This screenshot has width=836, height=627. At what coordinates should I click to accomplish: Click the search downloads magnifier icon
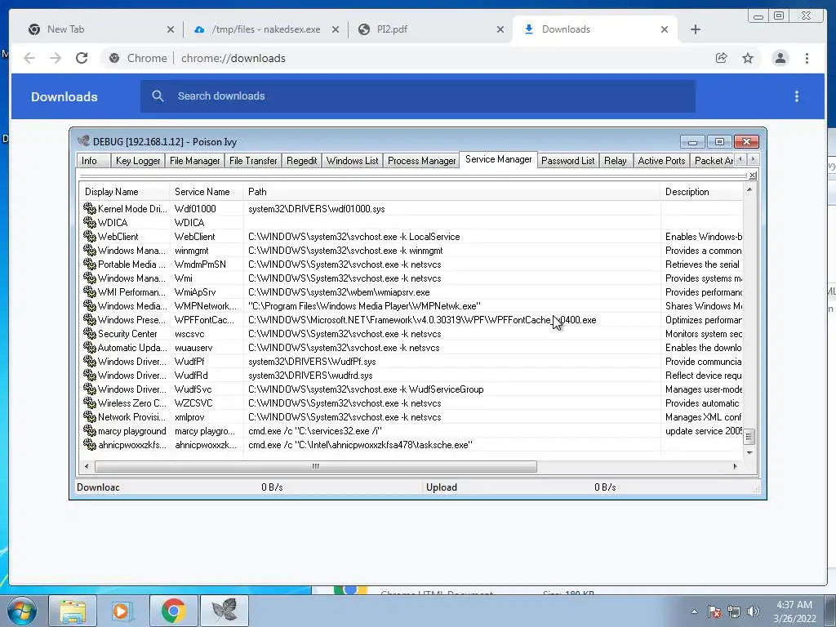(x=158, y=96)
